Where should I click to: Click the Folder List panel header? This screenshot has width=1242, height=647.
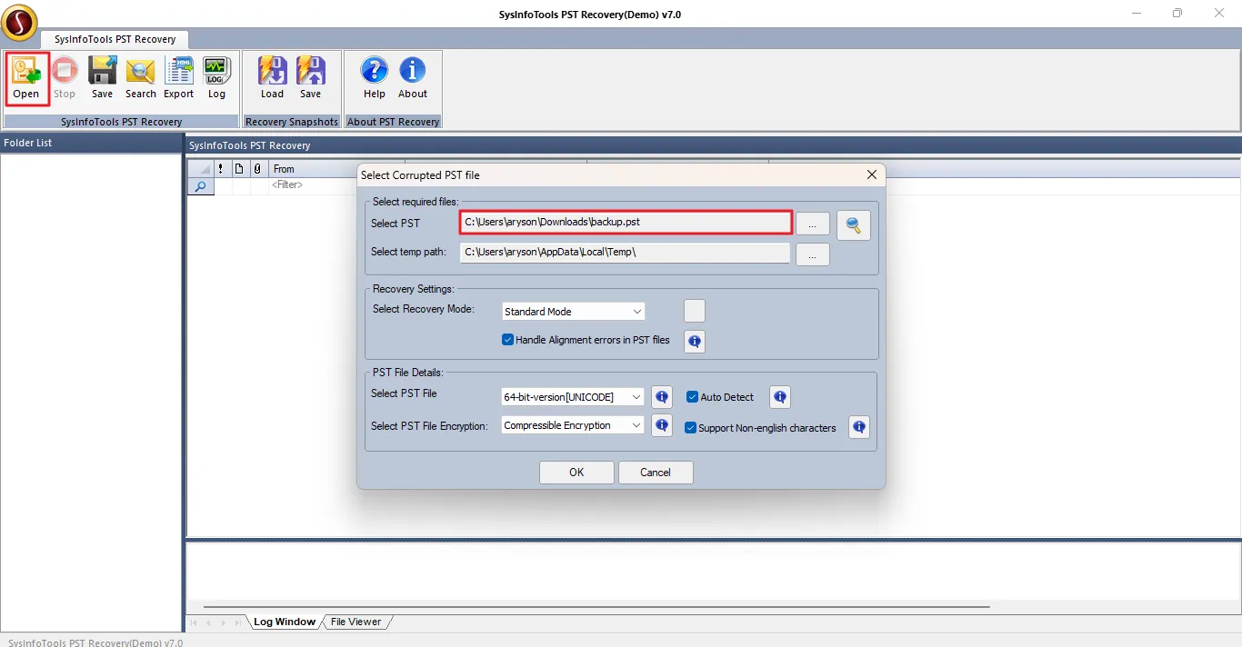click(x=91, y=143)
